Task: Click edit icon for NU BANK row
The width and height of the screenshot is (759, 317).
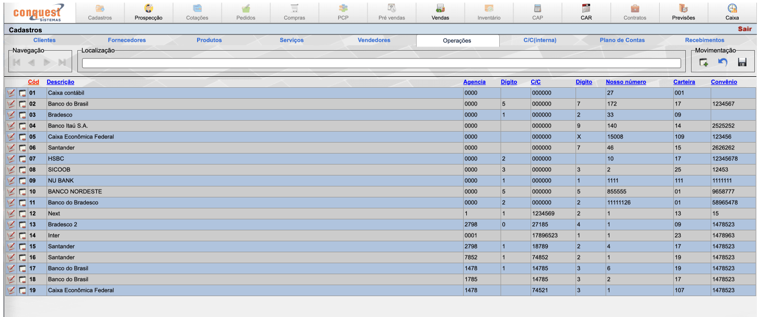Action: 11,181
